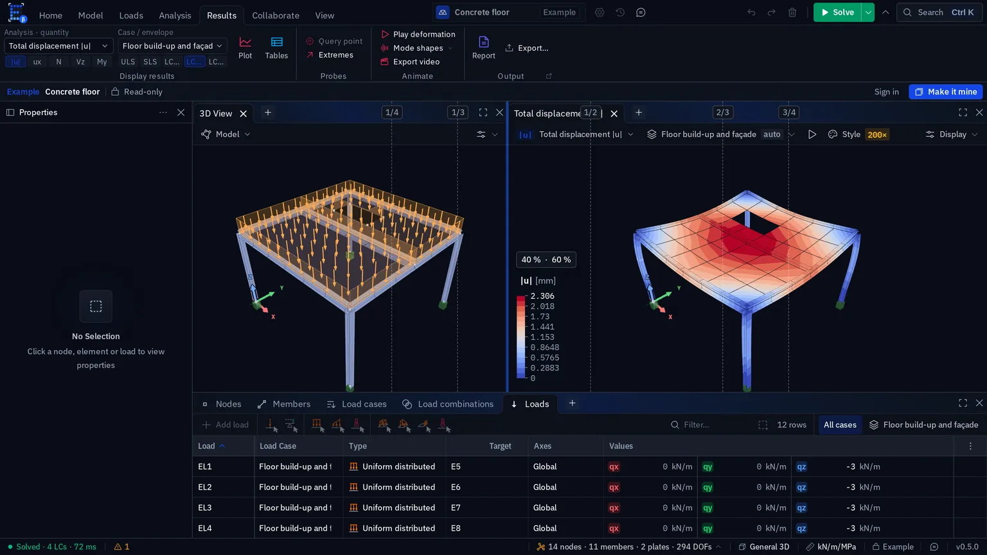Click the warnings indicator in status bar
This screenshot has width=987, height=555.
121,547
